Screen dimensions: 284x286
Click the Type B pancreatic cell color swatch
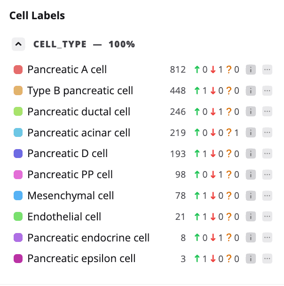pyautogui.click(x=18, y=91)
